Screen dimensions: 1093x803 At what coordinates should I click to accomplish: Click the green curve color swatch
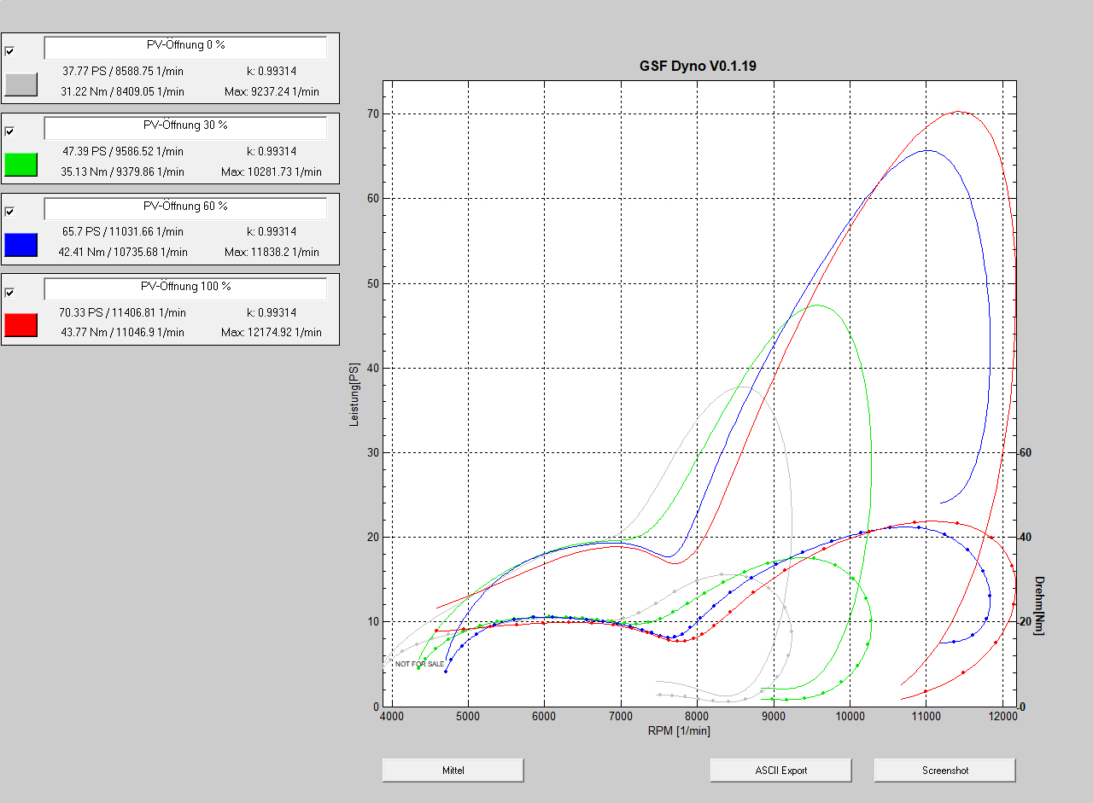[x=21, y=165]
